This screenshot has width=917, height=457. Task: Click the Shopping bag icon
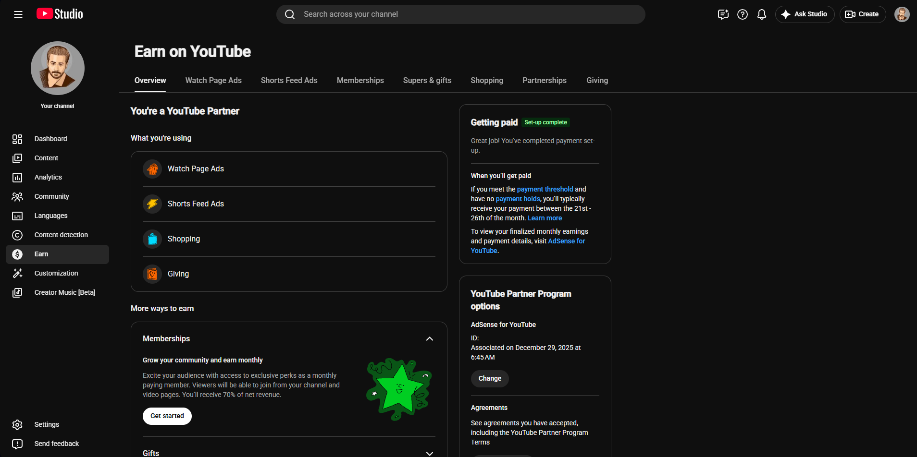[x=152, y=239]
